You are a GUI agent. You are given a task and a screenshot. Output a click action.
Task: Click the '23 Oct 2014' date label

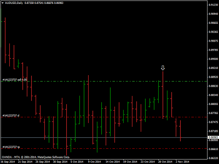(x=148, y=162)
